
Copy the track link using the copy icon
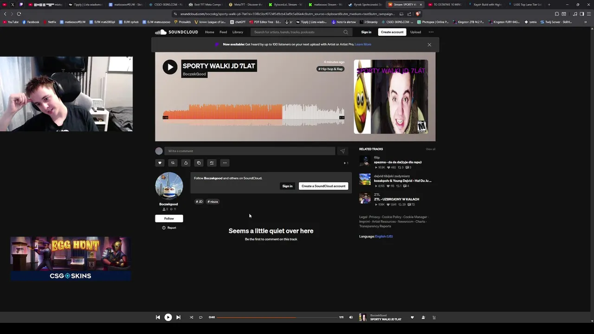199,163
